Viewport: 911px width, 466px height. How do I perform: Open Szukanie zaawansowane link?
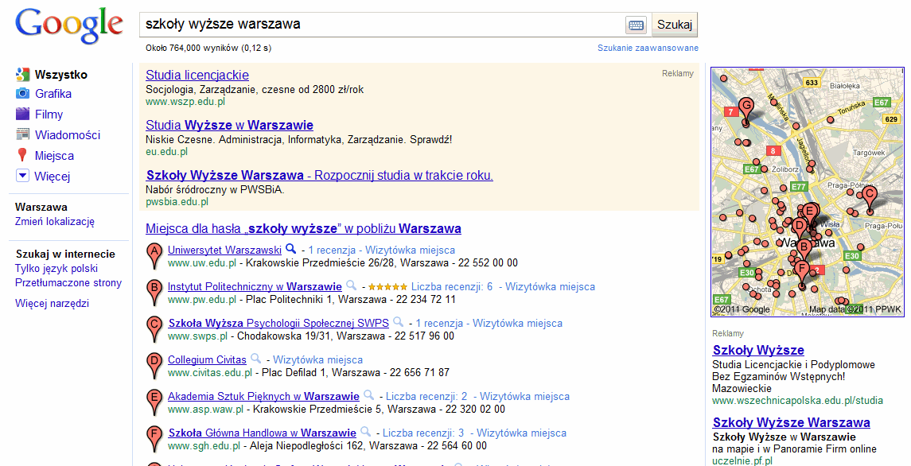pyautogui.click(x=648, y=48)
